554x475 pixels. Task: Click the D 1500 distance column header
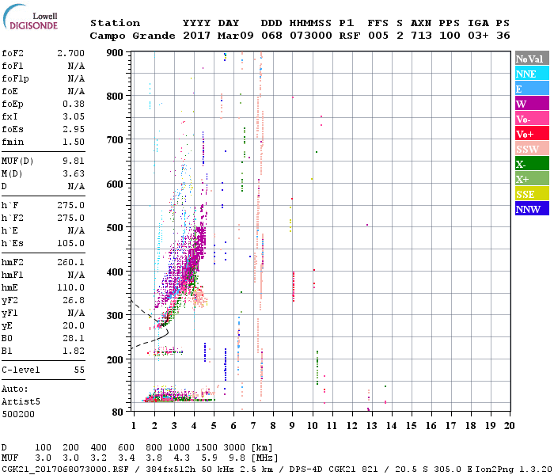207,448
